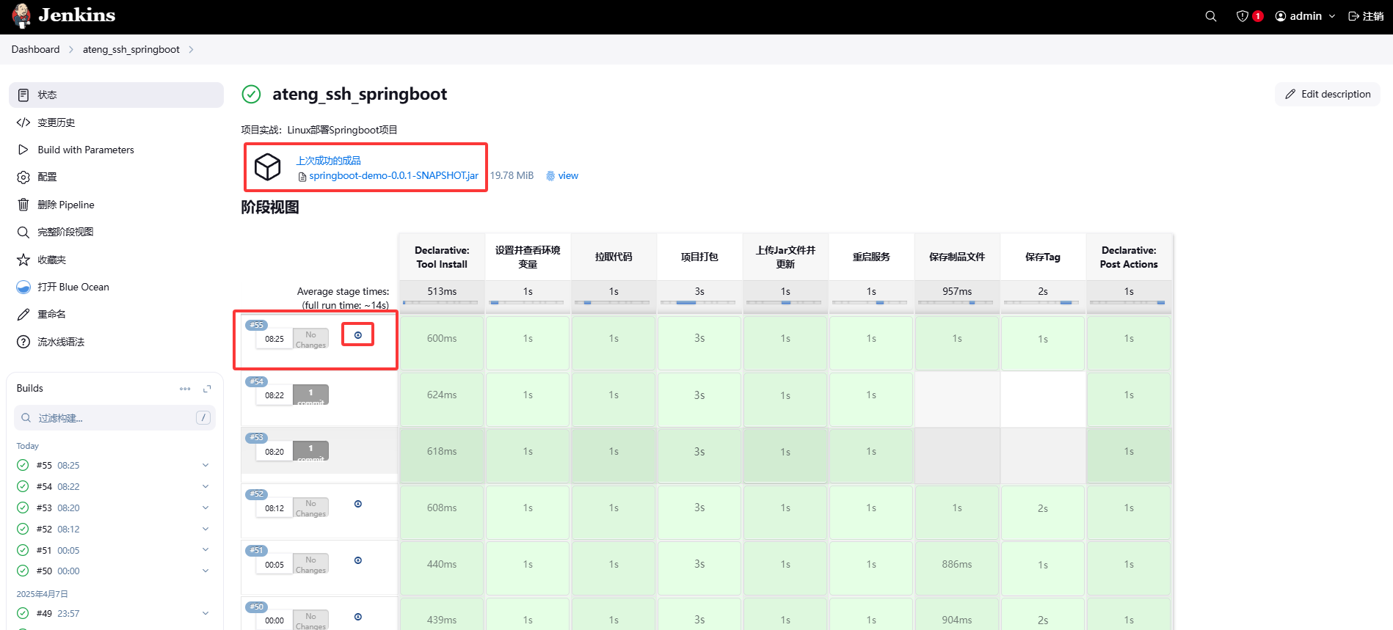This screenshot has height=630, width=1393.
Task: Expand dropdown for build #55 in Builds list
Action: [x=206, y=465]
